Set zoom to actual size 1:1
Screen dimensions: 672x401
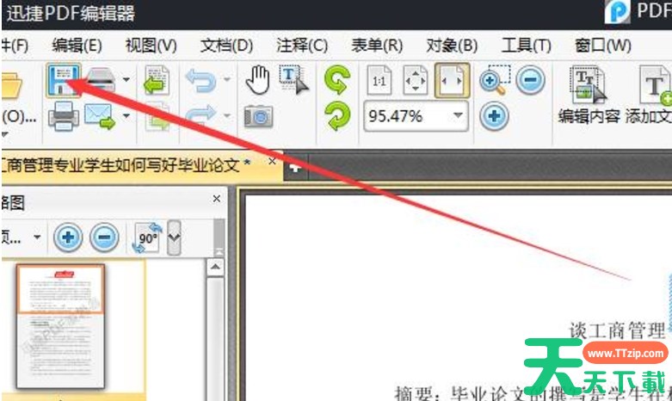379,80
